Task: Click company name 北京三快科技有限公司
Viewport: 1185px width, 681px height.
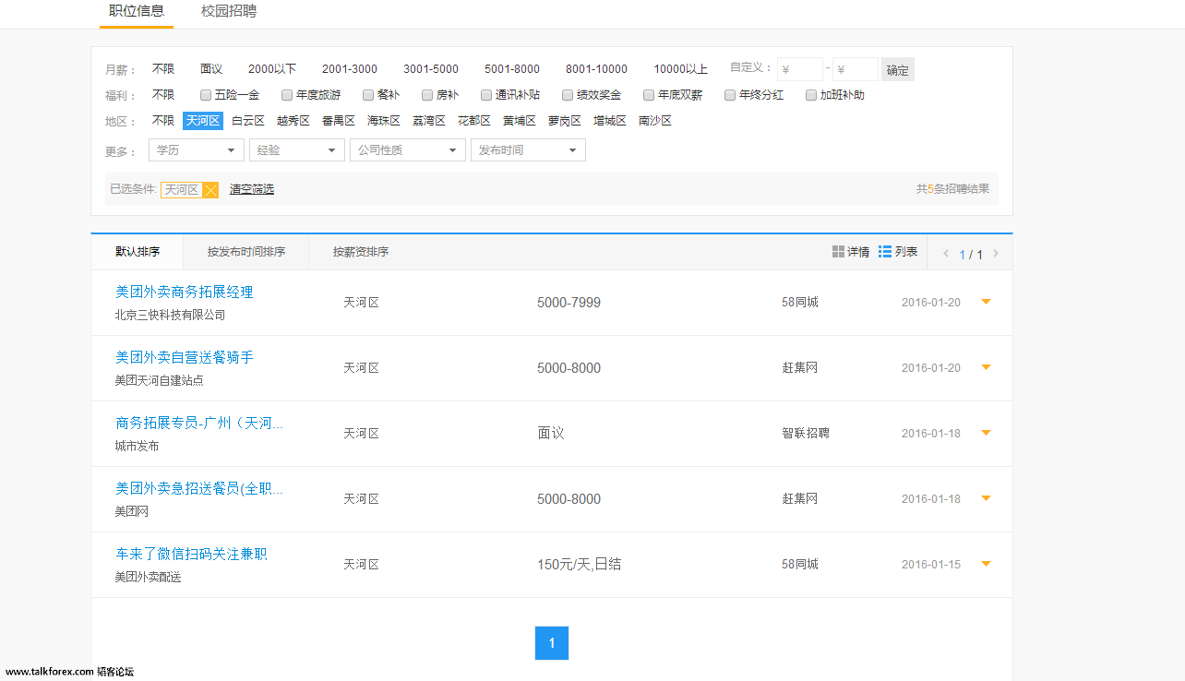Action: coord(170,315)
